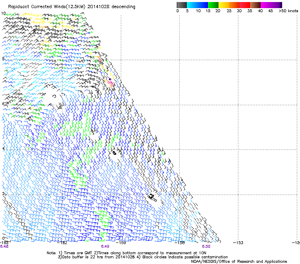Viewport: 300px width, 264px height.
Task: Click the purple time stamp '6:49'
Action: 105,247
